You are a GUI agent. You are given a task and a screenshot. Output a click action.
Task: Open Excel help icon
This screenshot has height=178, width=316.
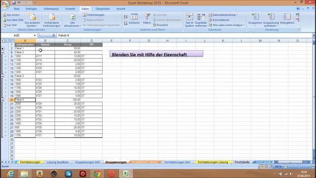tap(298, 9)
